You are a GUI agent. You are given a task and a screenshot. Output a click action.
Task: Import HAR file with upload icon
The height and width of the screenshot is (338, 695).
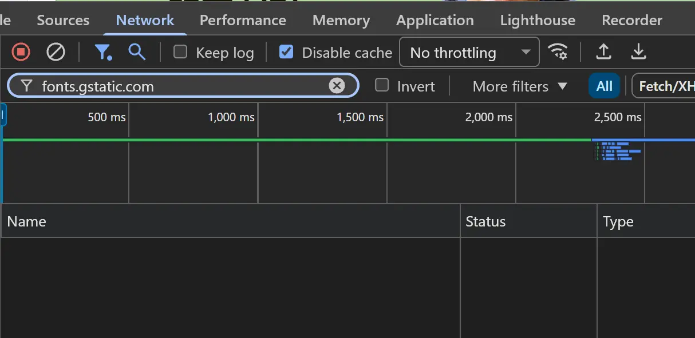coord(603,52)
